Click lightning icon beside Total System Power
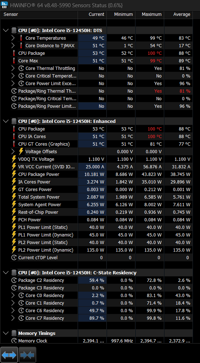 (14, 197)
